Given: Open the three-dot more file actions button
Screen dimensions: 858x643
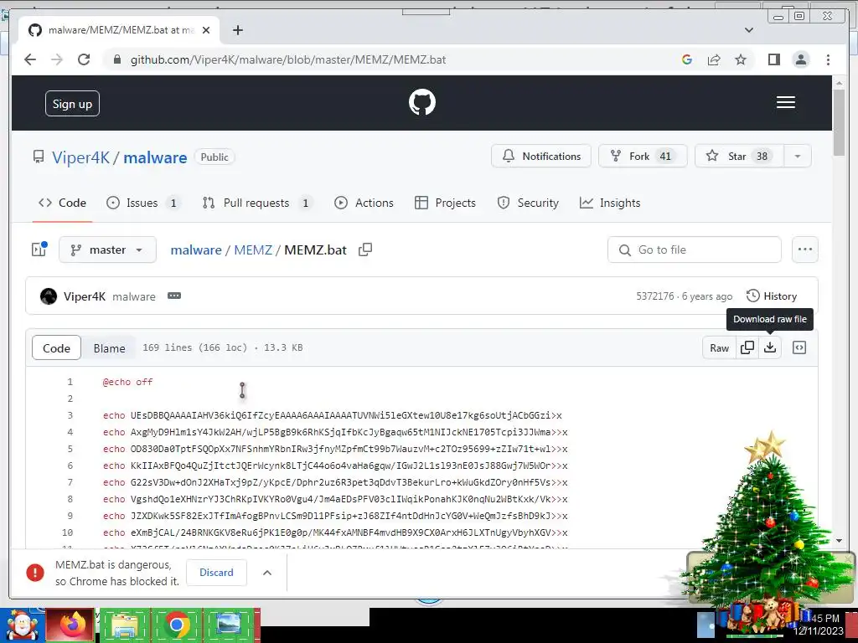Looking at the screenshot, I should [805, 249].
